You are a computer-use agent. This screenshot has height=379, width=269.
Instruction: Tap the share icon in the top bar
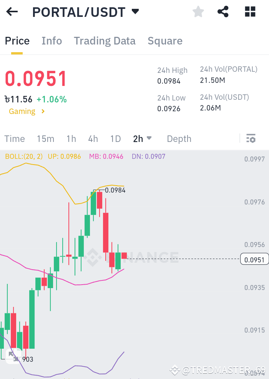(x=223, y=12)
